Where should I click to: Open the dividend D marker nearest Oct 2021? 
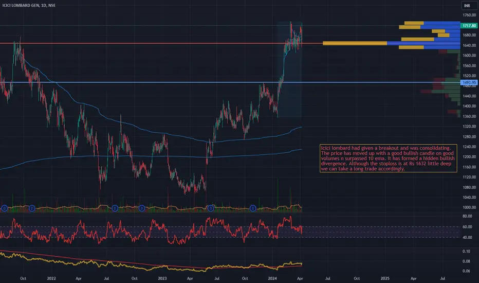(32, 208)
